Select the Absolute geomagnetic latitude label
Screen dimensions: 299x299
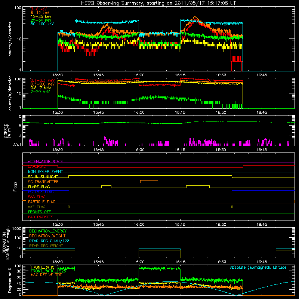258,267
